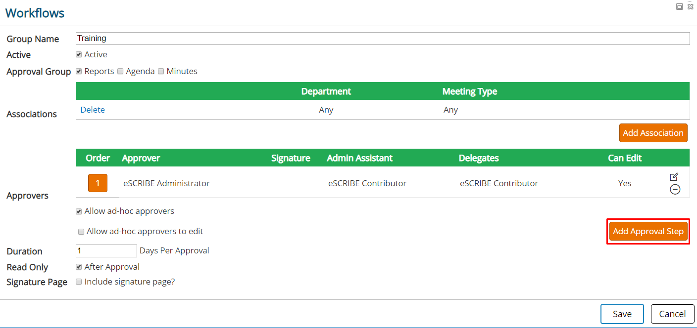Screen dimensions: 697x328
Task: Click the Add Association button
Action: pos(653,133)
